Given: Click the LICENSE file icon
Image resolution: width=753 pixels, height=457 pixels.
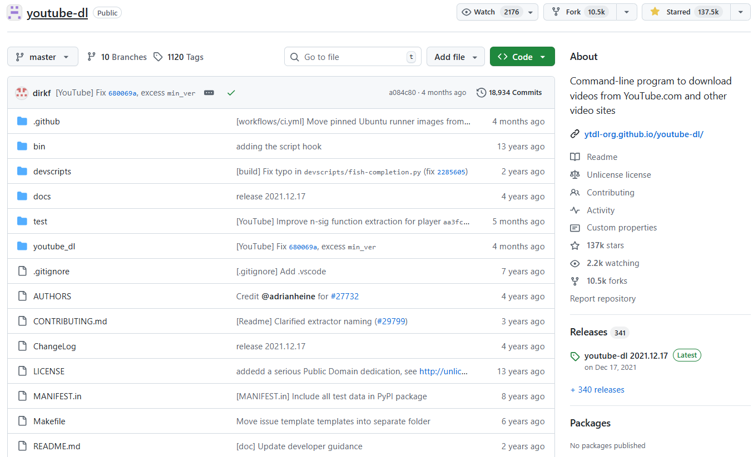Looking at the screenshot, I should pos(22,371).
